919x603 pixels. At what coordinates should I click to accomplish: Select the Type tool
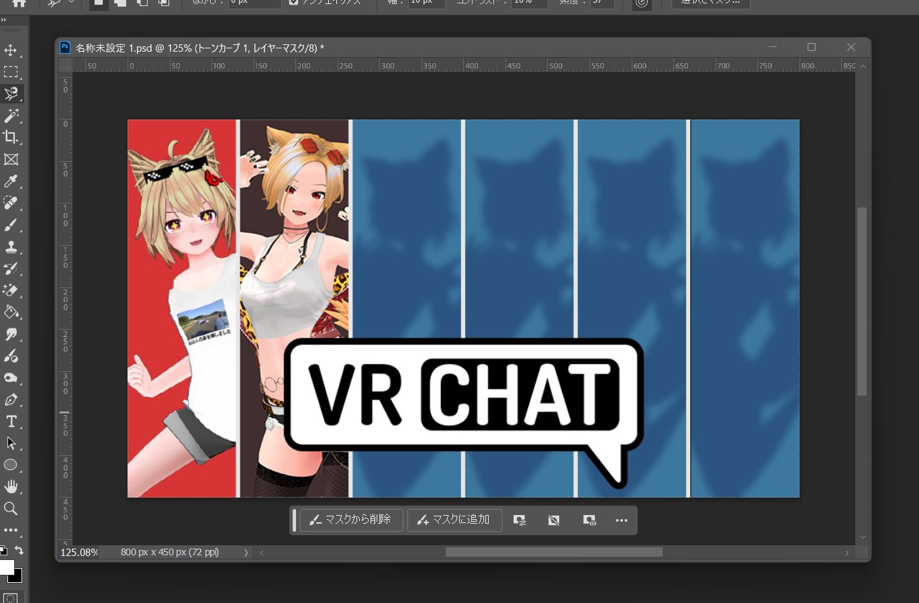(x=11, y=421)
